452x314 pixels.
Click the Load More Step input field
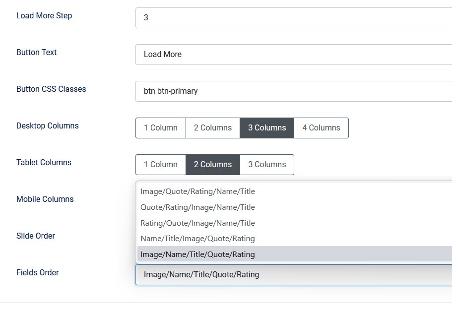point(293,17)
